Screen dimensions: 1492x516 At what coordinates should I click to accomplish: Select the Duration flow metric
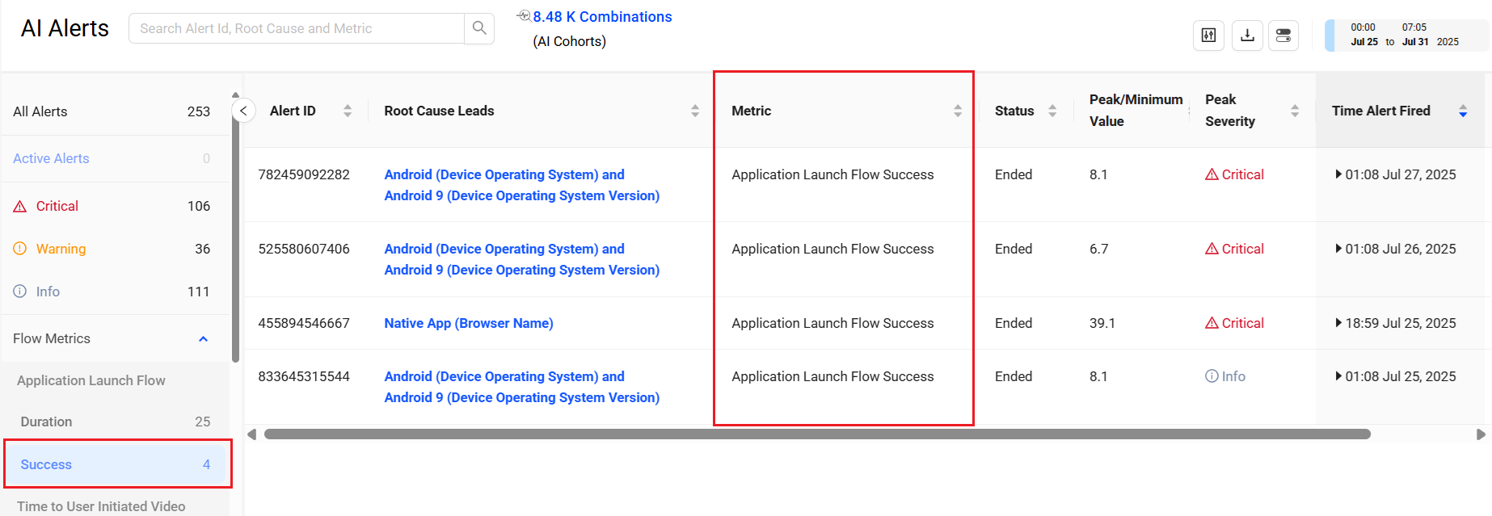coord(46,422)
